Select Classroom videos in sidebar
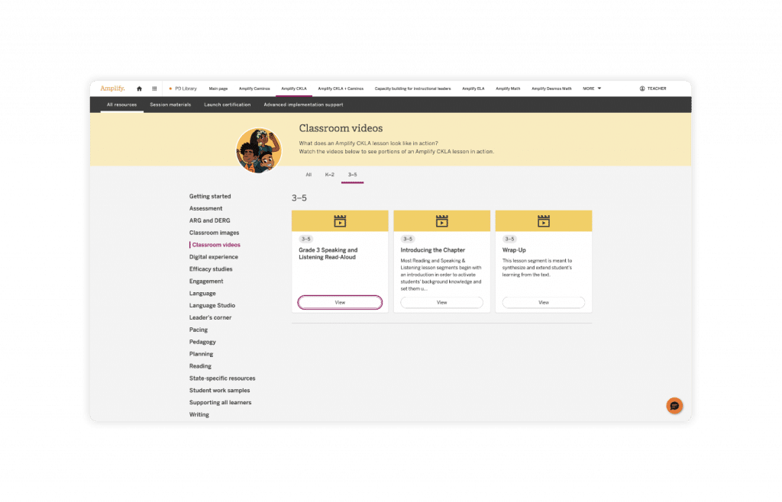782x502 pixels. 216,245
